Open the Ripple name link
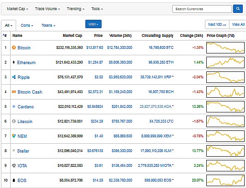Viewport: 246px width, 188px height. click(24, 77)
